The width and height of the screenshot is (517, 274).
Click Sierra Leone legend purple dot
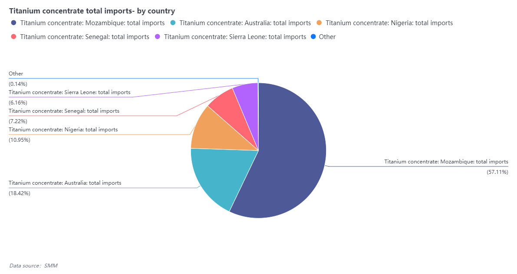coord(158,37)
